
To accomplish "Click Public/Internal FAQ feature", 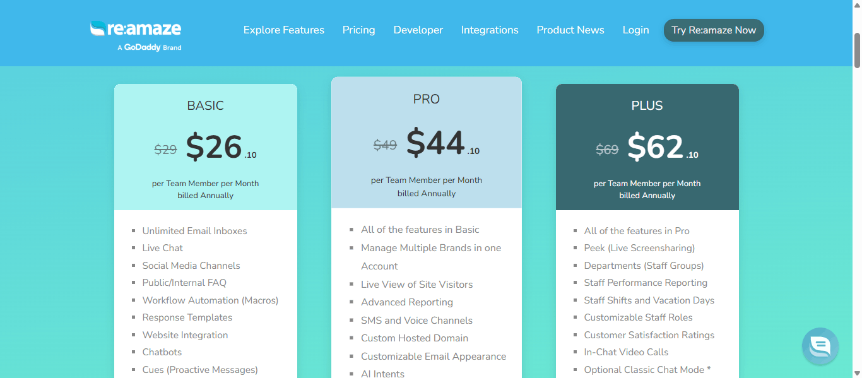I will (x=184, y=283).
